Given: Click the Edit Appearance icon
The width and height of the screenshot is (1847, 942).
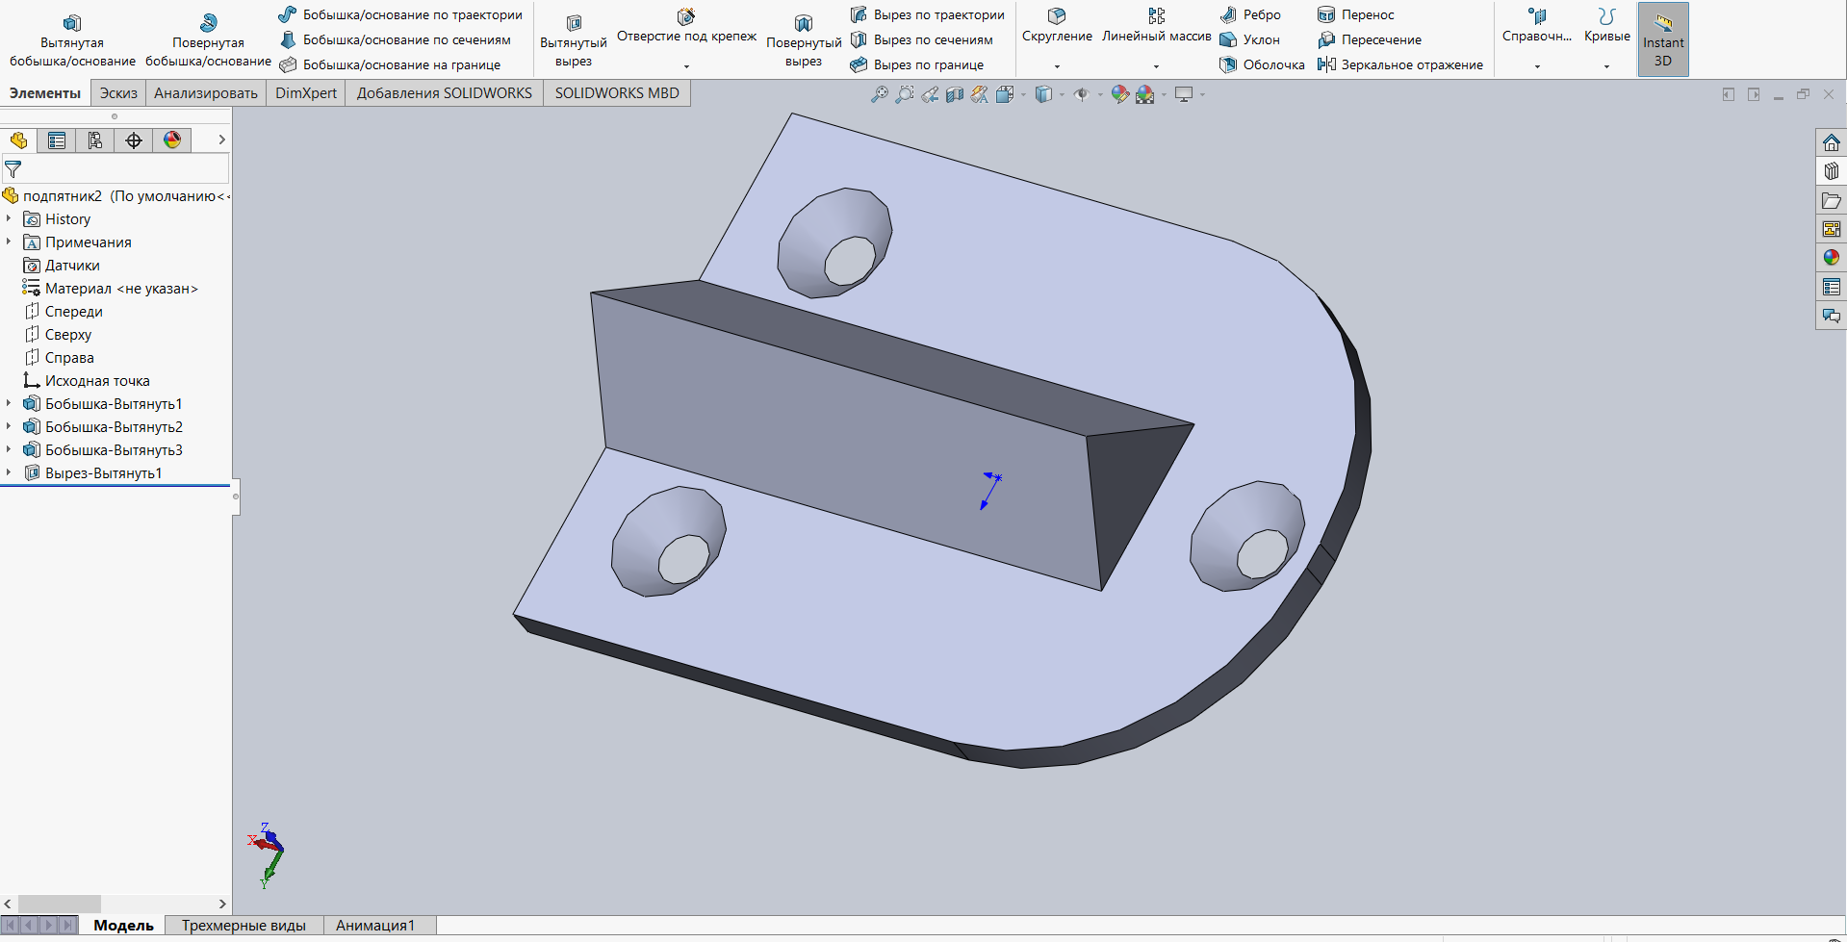Looking at the screenshot, I should 1119,94.
